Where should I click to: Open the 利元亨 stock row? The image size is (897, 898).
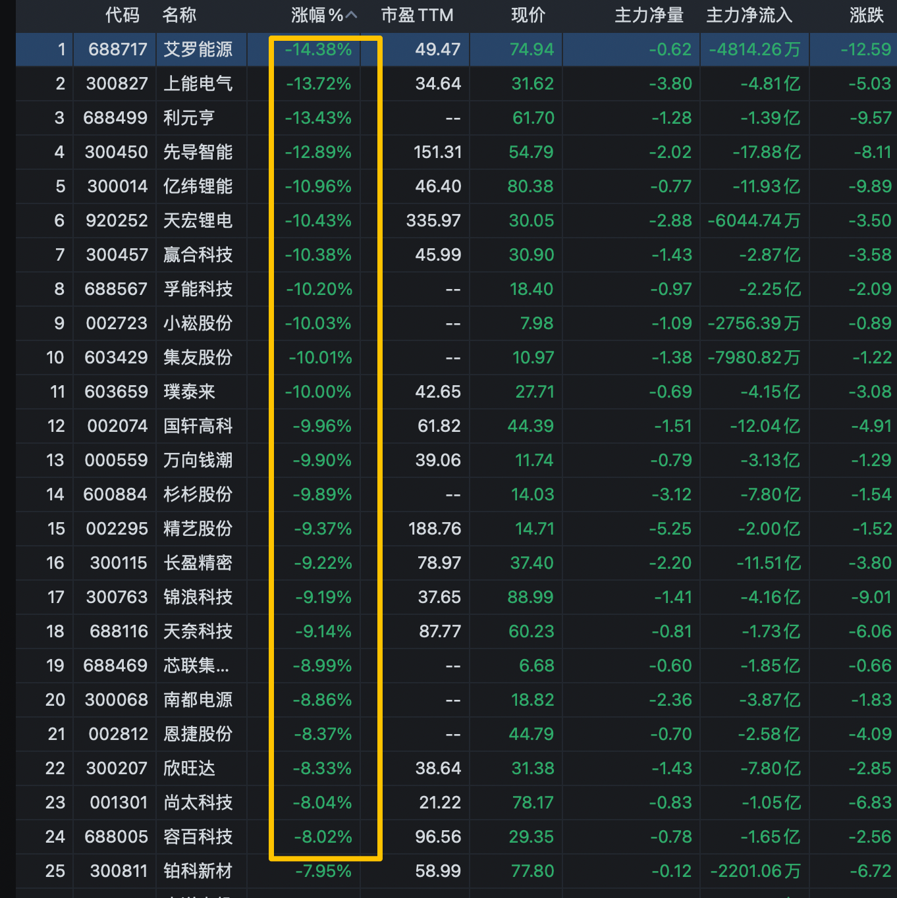pyautogui.click(x=189, y=118)
